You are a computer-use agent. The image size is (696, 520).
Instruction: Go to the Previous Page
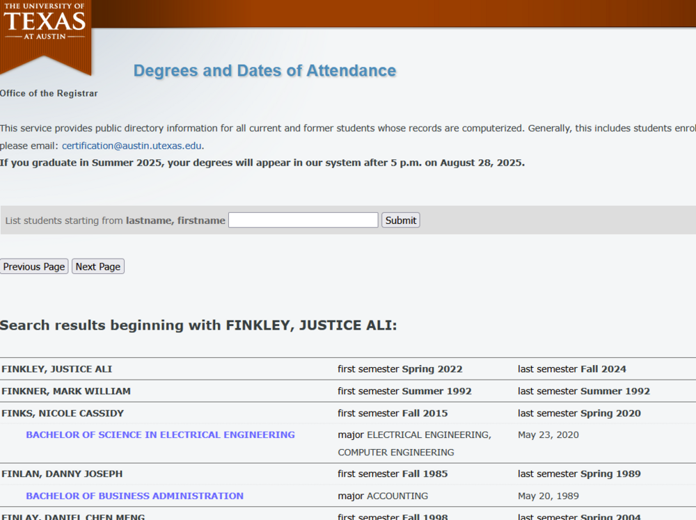point(34,266)
